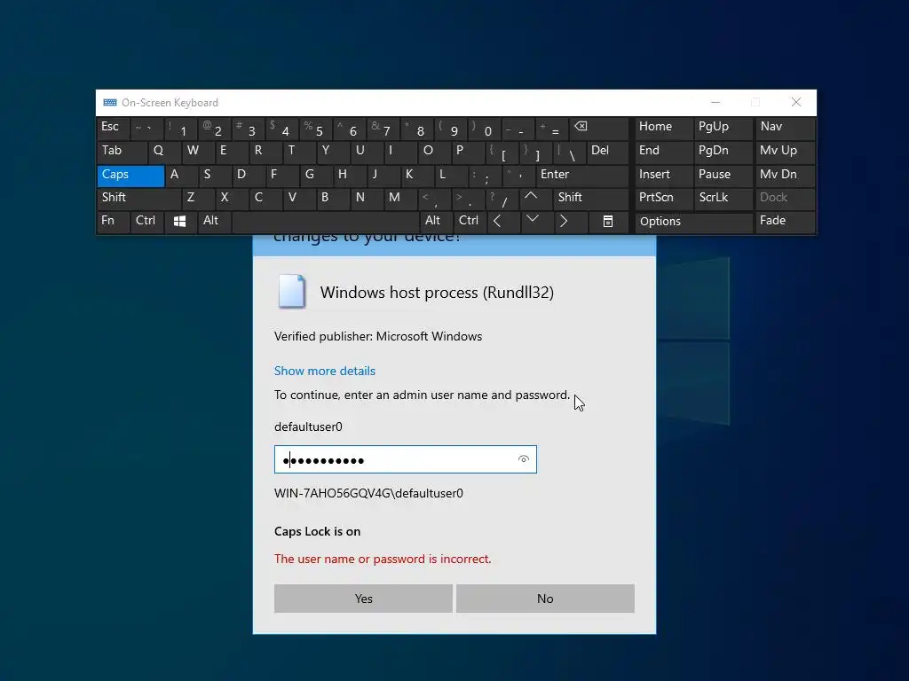
Task: Click the WIN-7AHO56GQV4G\defaultuser0 text
Action: coord(368,493)
